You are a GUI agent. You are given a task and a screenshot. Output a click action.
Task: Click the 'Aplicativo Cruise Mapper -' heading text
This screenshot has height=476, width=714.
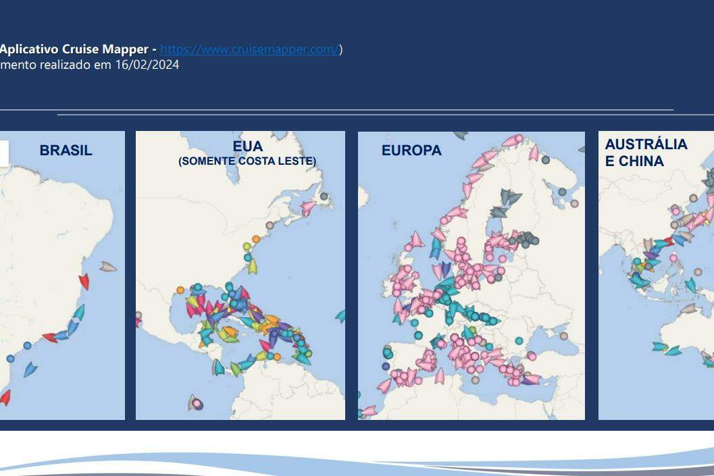(78, 49)
